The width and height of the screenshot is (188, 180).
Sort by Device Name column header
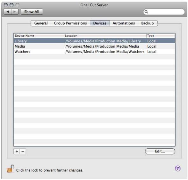coord(39,36)
